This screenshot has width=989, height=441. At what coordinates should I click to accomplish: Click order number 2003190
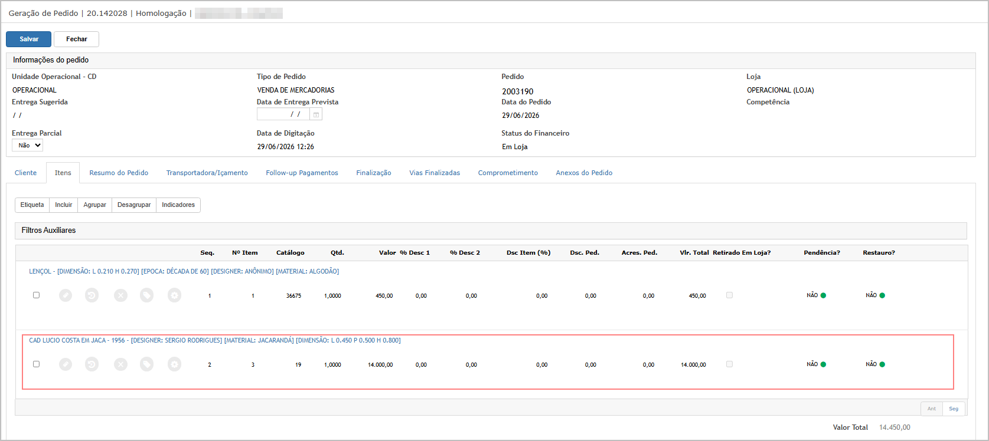(518, 91)
